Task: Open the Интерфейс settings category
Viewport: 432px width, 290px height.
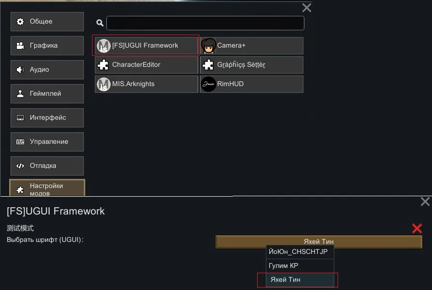Action: (x=47, y=118)
